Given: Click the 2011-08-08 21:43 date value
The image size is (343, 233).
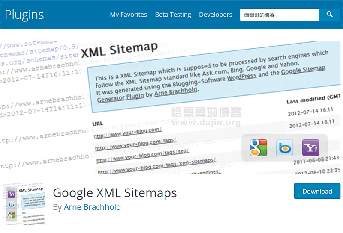Looking at the screenshot, I should pos(316,160).
